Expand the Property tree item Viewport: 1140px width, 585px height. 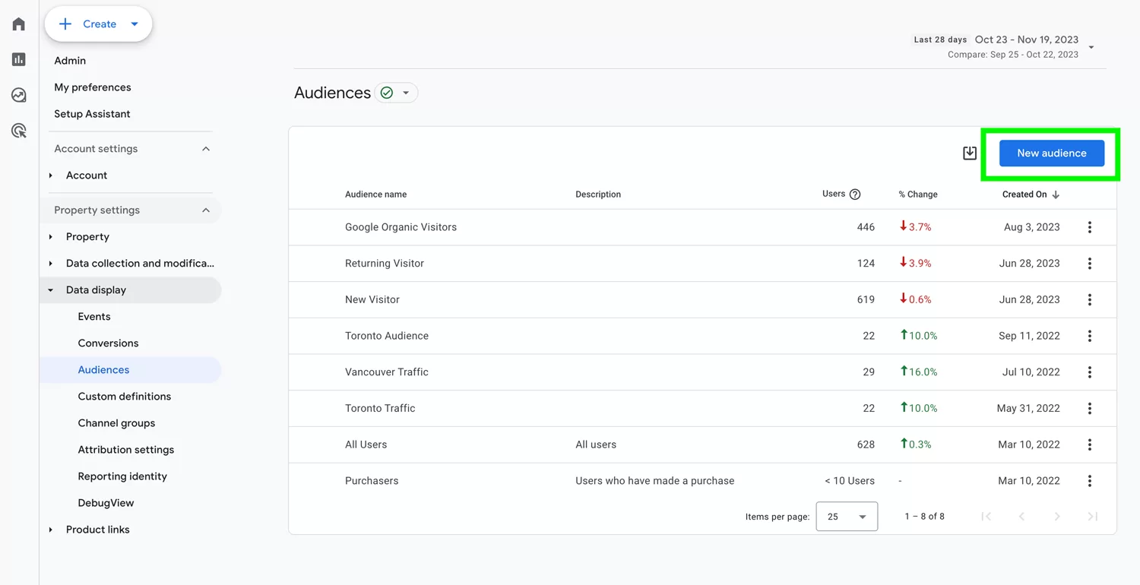pyautogui.click(x=51, y=237)
